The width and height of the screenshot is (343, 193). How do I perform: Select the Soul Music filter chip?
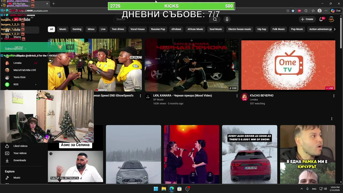[x=216, y=29]
